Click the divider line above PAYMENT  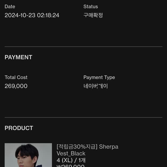click(83, 47)
